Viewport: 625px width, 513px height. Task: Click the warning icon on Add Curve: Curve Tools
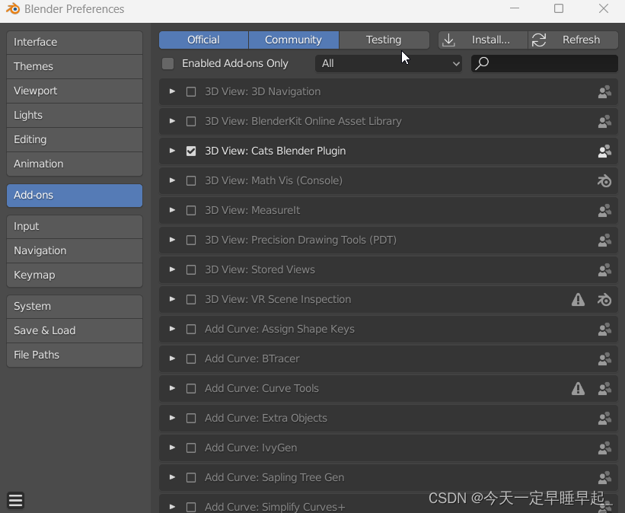coord(578,388)
